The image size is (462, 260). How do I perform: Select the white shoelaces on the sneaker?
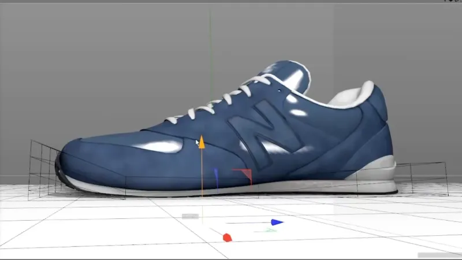[217, 100]
